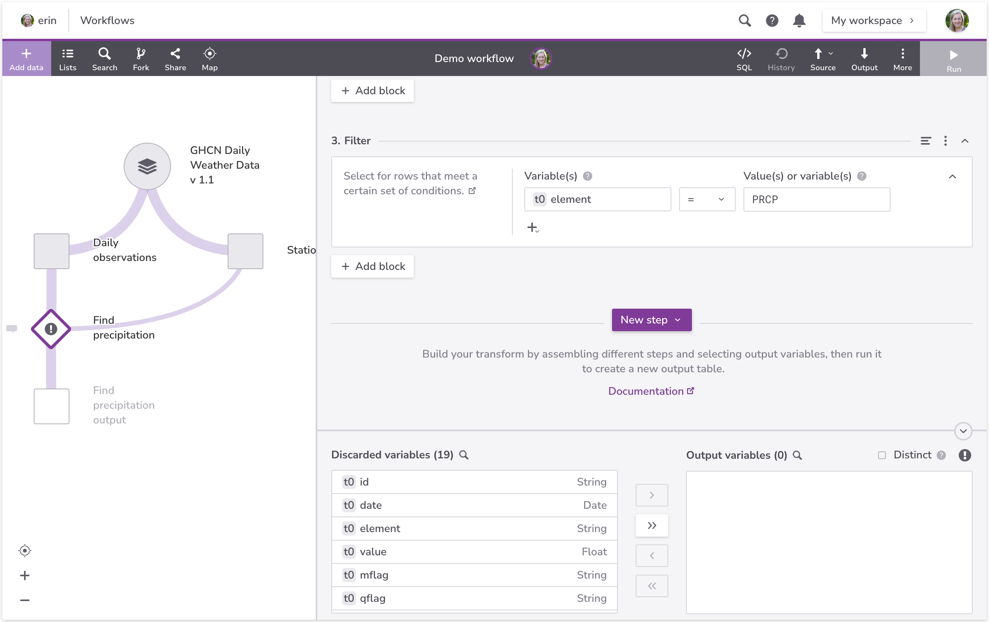The height and width of the screenshot is (622, 989).
Task: Select the t0 element variable row
Action: (x=474, y=529)
